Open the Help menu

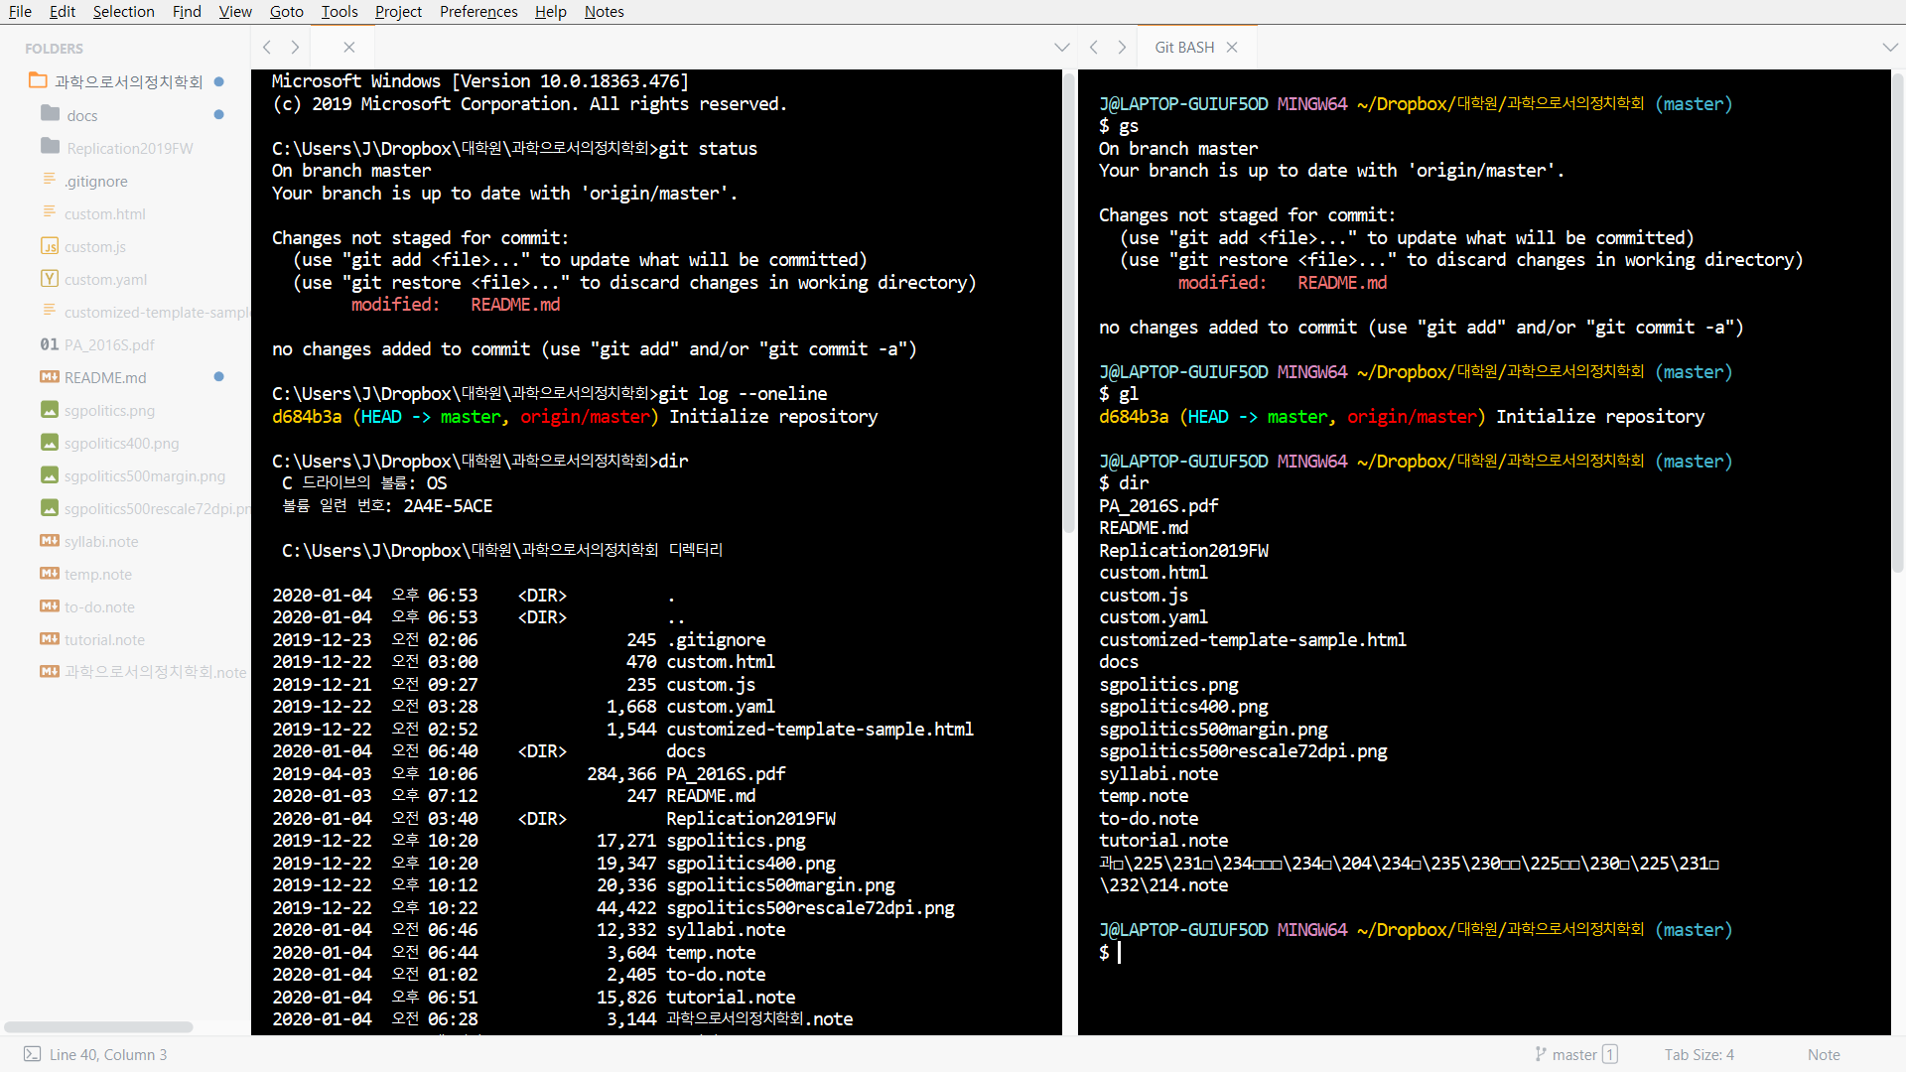coord(550,12)
